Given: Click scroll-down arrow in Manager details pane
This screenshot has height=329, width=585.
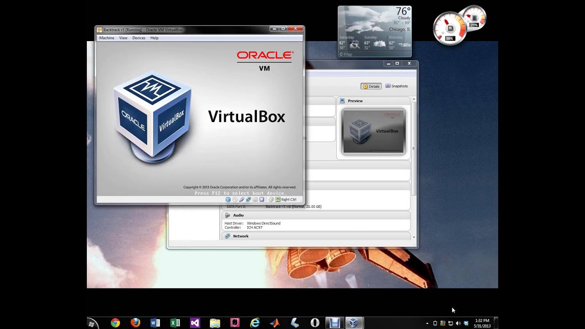Looking at the screenshot, I should click(414, 237).
